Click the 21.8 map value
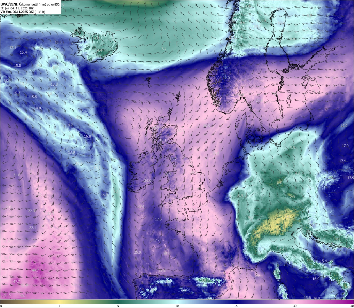This screenshot has width=354, height=308. click(x=17, y=175)
